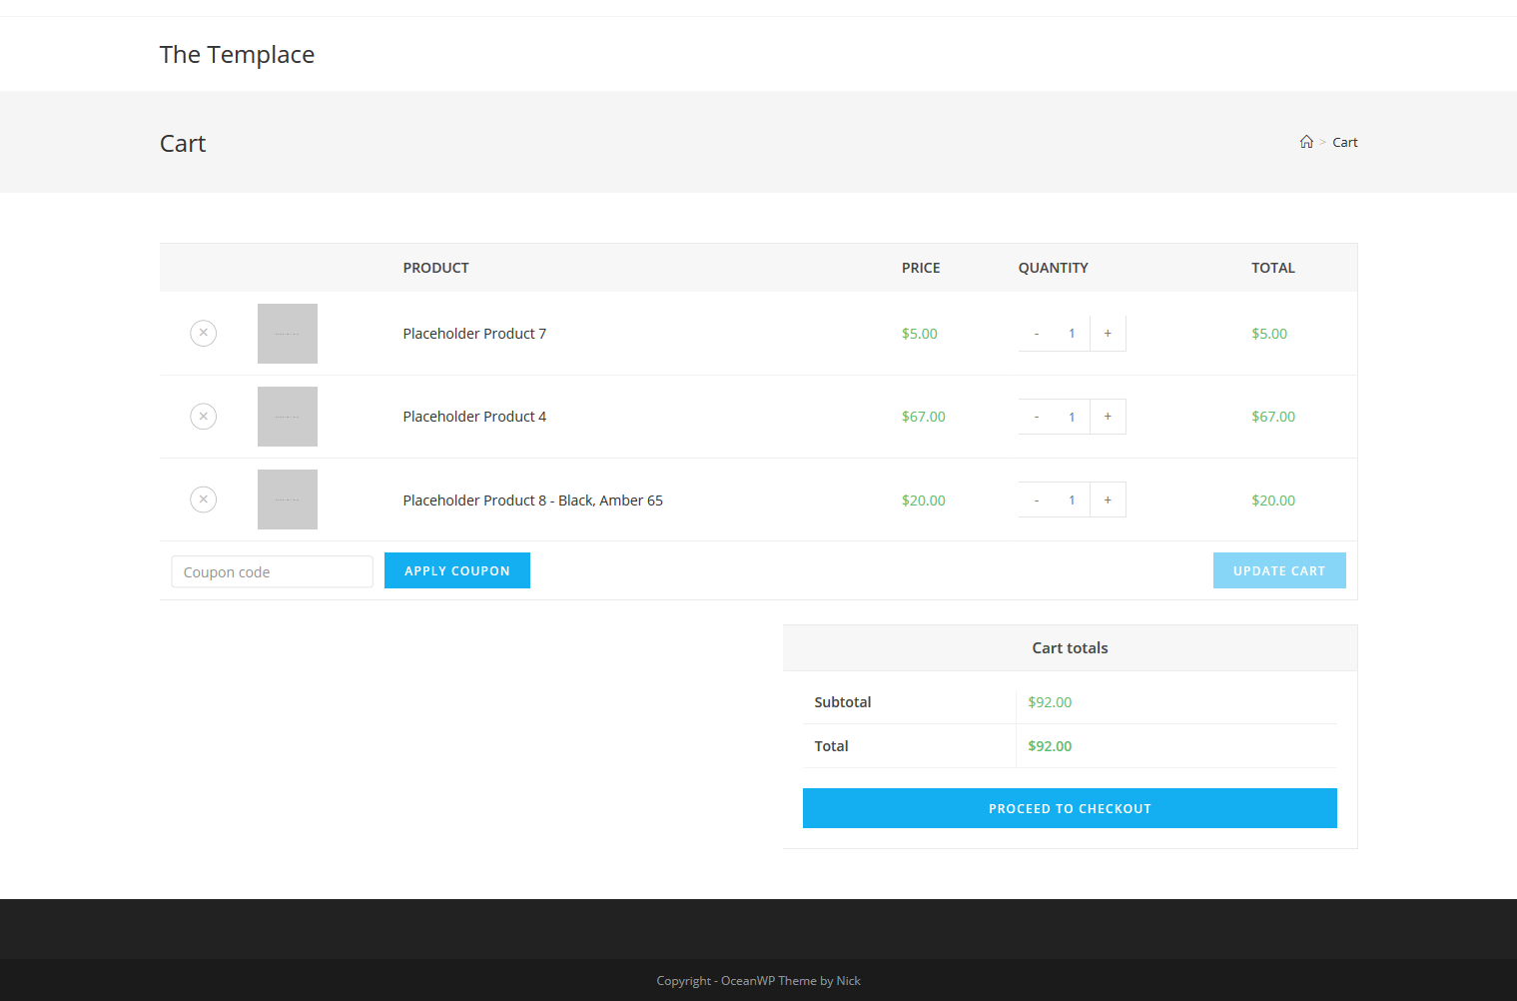1517x1001 pixels.
Task: Click the Coupon code input field
Action: [x=272, y=571]
